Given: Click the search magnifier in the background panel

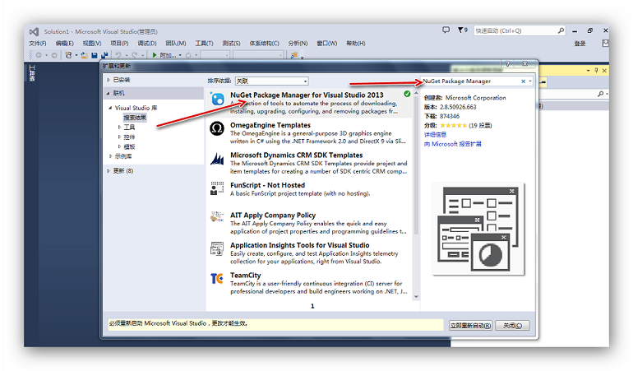Looking at the screenshot, I should coord(601,94).
